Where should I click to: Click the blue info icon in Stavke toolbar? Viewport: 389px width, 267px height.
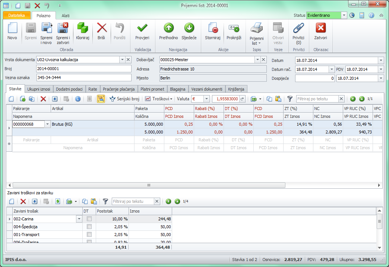point(78,99)
